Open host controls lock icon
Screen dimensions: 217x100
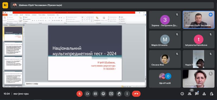pos(212,94)
